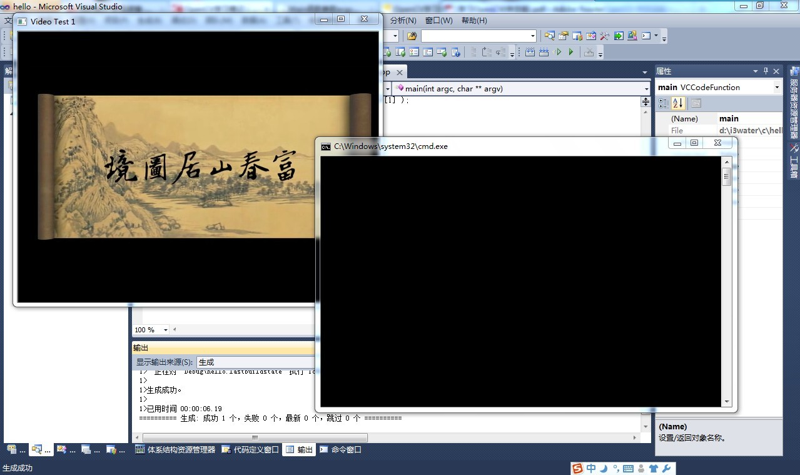Open the Extension Manager icon
Viewport: 800px width, 475px height.
click(x=632, y=36)
